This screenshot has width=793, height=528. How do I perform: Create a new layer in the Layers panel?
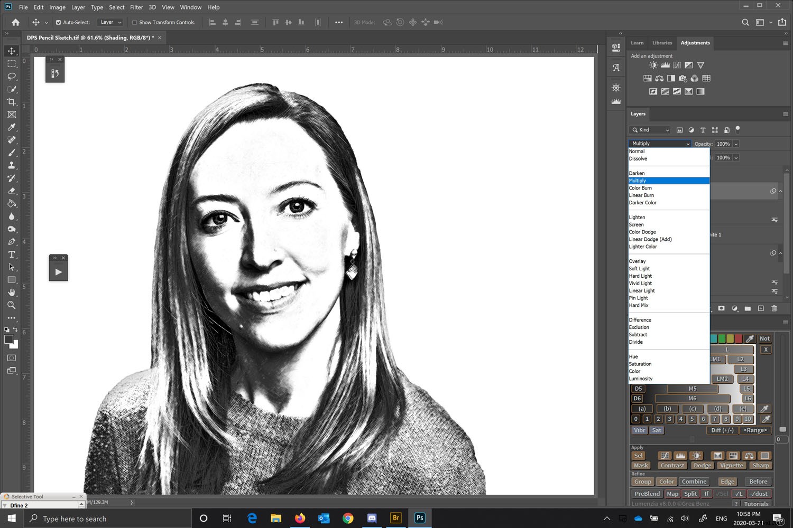(x=761, y=308)
